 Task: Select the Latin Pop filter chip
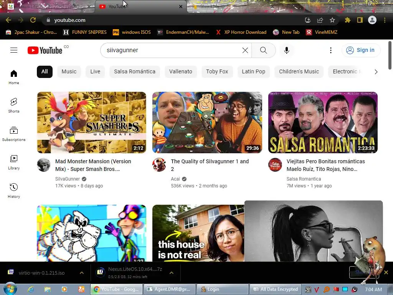(x=253, y=72)
